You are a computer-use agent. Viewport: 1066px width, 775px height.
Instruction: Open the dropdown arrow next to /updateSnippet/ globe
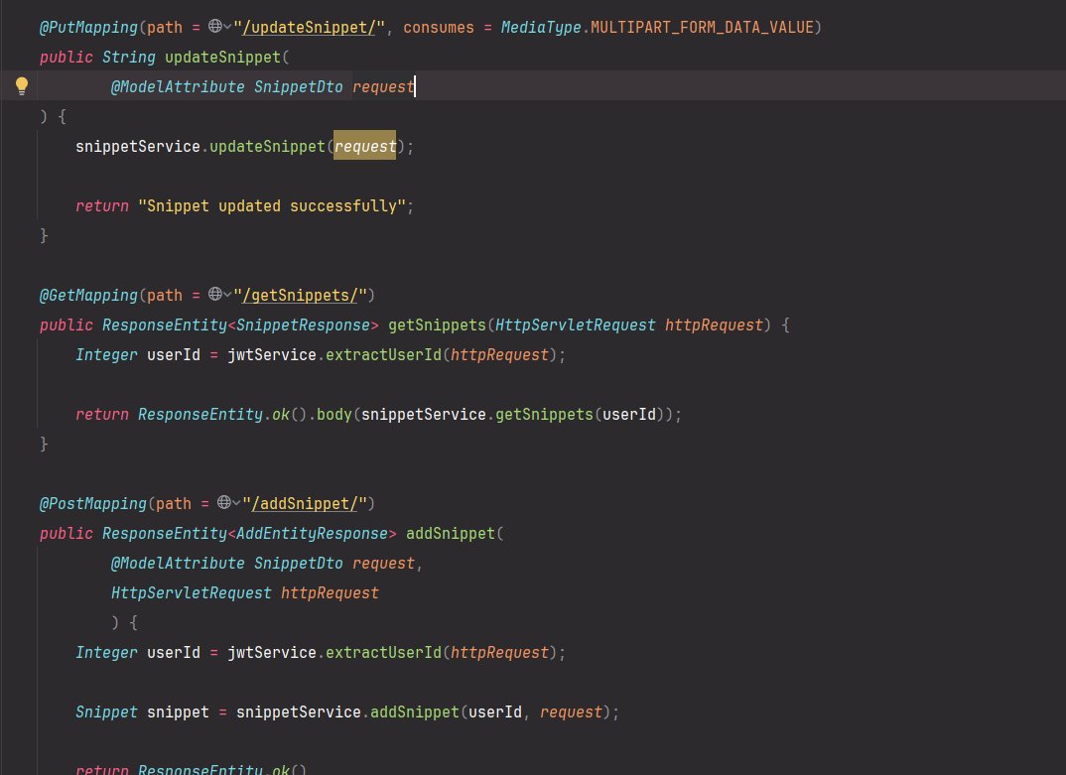click(x=227, y=27)
